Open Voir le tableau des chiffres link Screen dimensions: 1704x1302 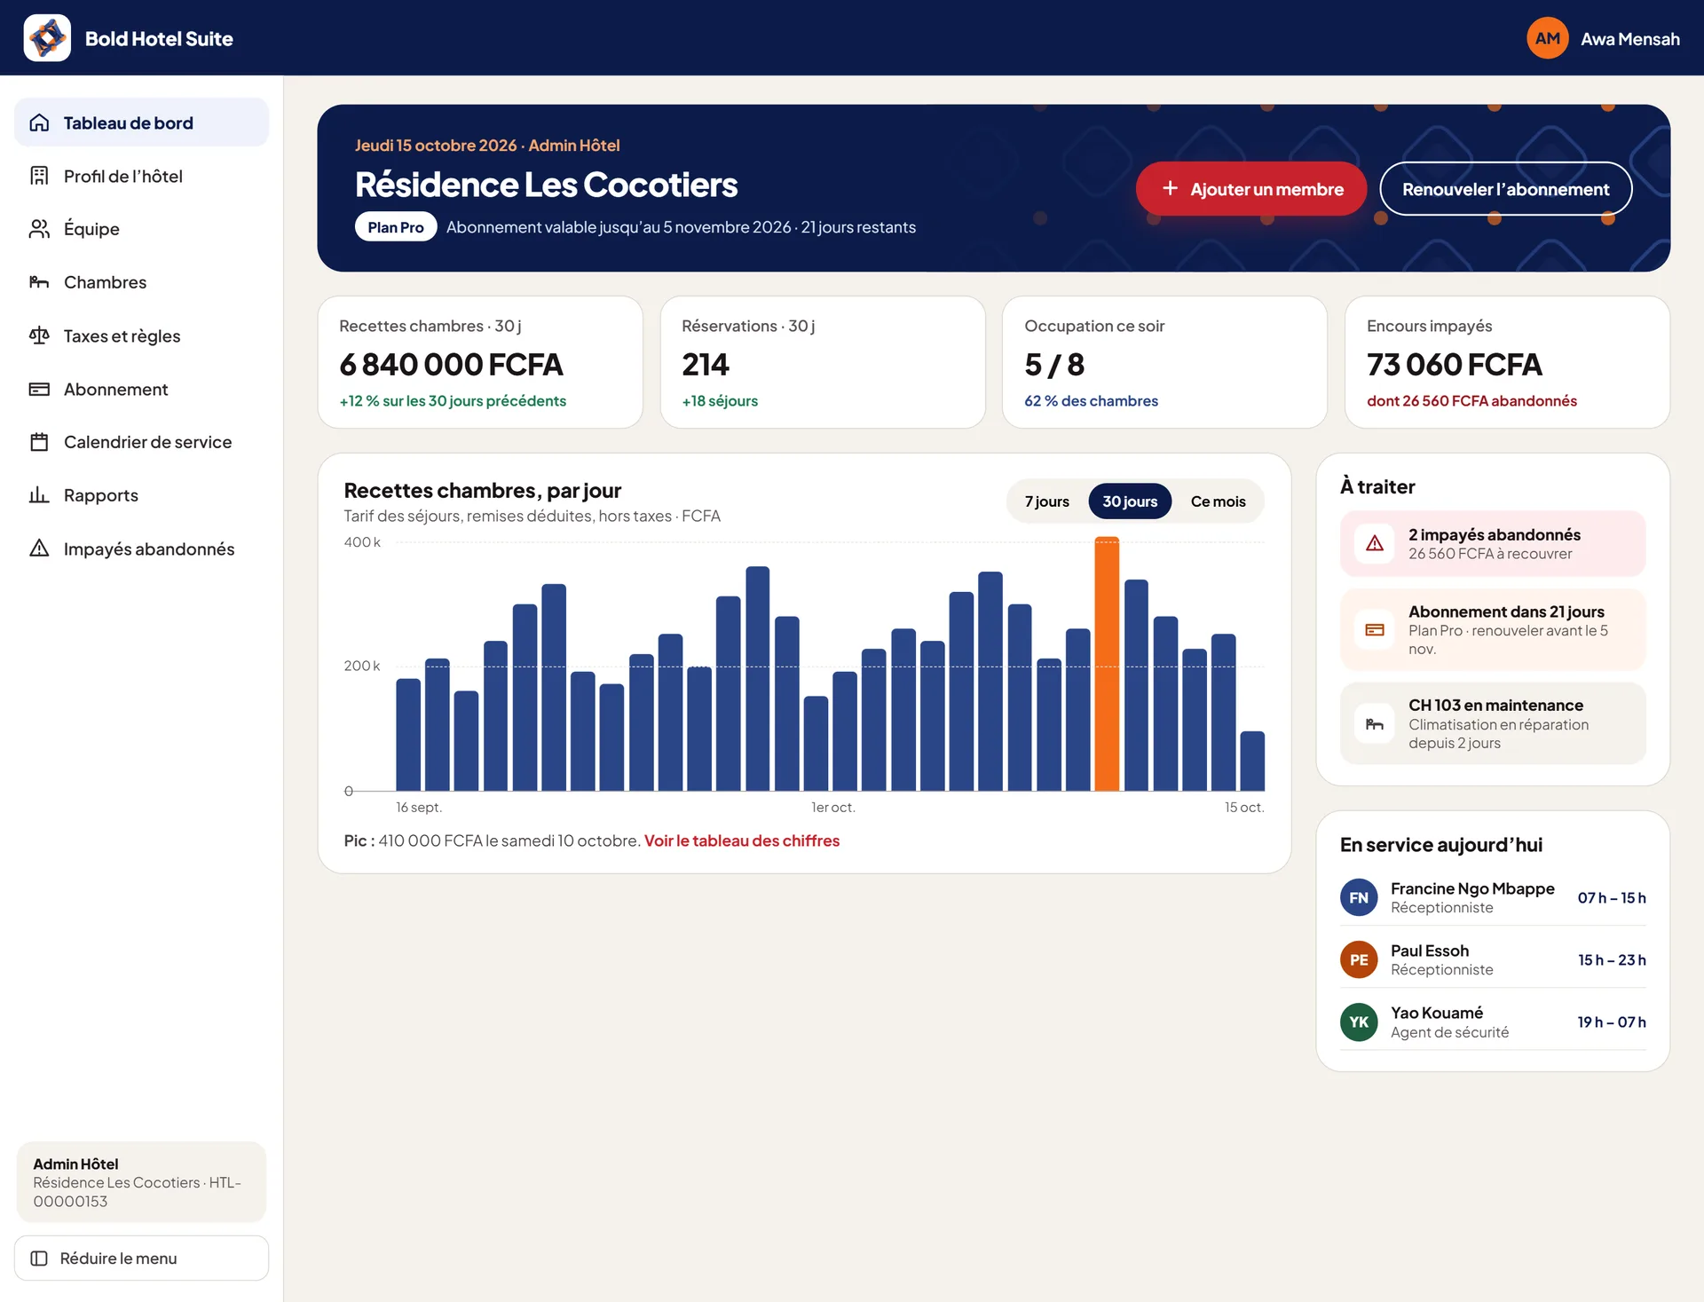pos(741,840)
